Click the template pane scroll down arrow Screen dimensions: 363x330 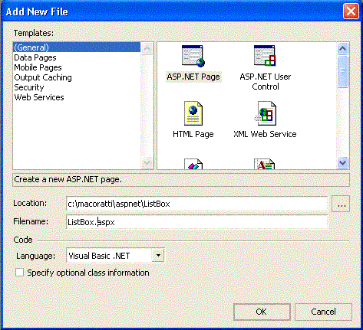342,162
